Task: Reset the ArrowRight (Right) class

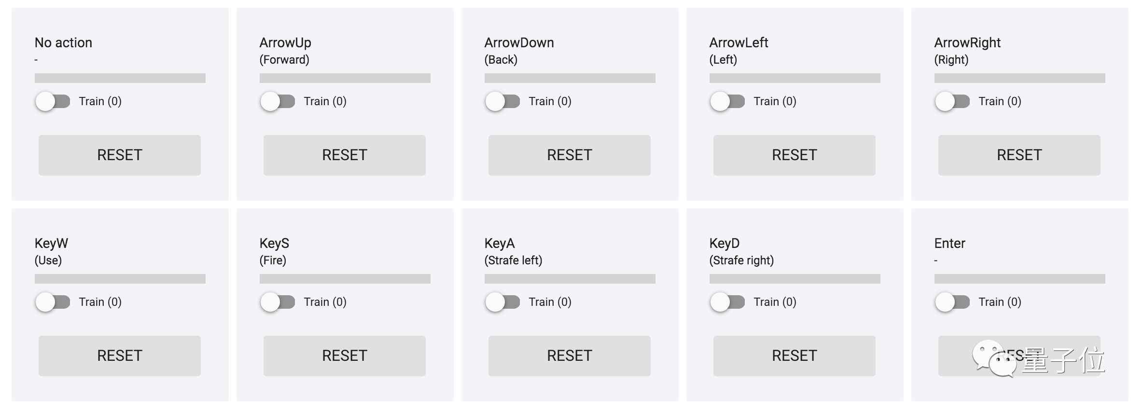Action: point(1019,155)
